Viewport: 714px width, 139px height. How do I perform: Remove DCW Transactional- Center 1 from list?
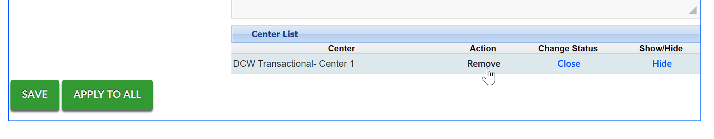(x=483, y=64)
